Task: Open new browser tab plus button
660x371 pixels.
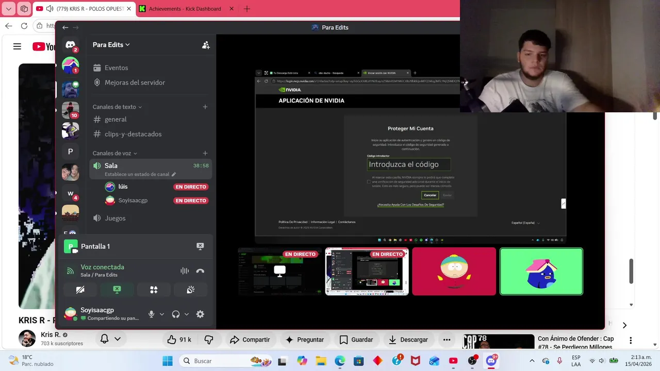Action: coord(247,9)
